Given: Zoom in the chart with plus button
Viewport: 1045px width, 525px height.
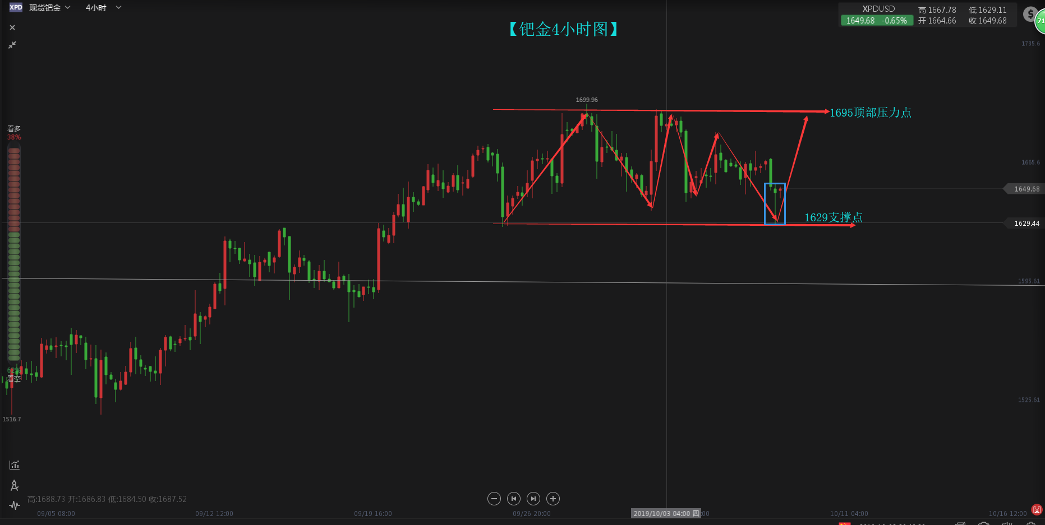Looking at the screenshot, I should (x=553, y=499).
